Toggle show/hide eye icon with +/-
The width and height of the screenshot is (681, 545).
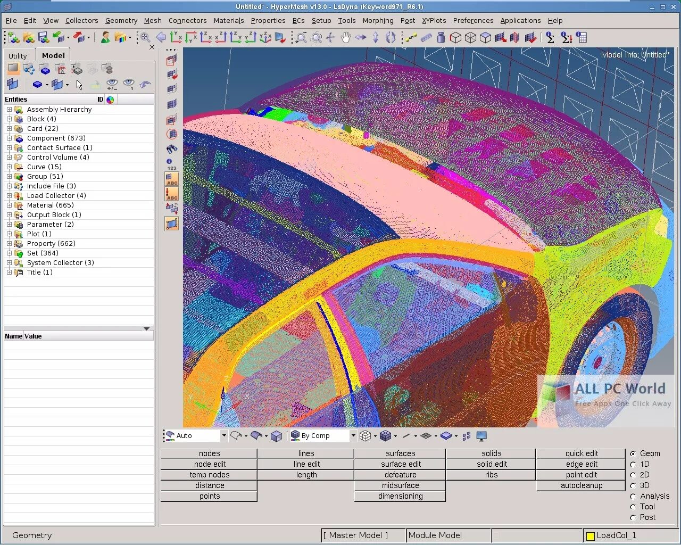click(x=112, y=84)
